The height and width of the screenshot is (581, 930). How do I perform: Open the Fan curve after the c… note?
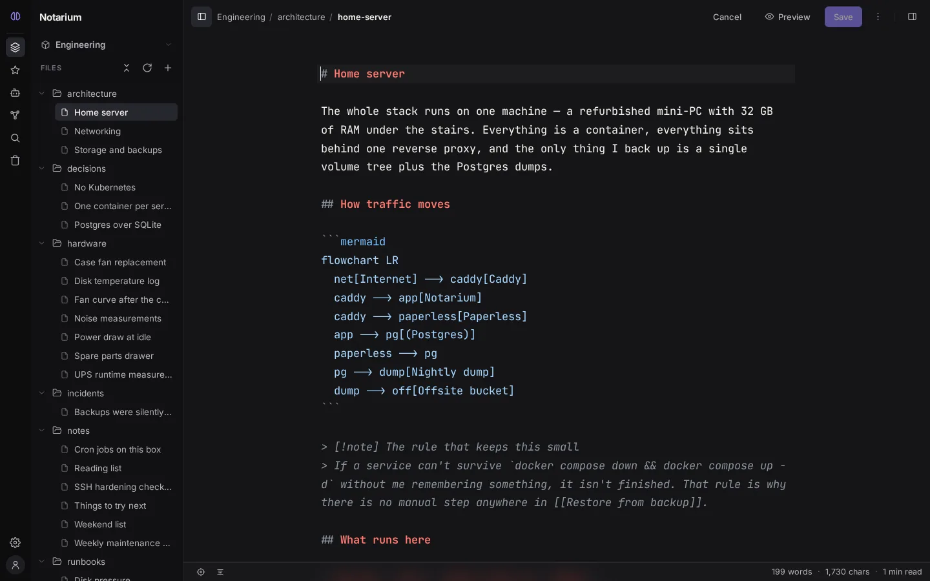point(116,300)
